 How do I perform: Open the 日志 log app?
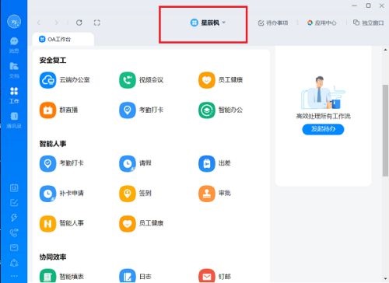(x=135, y=276)
